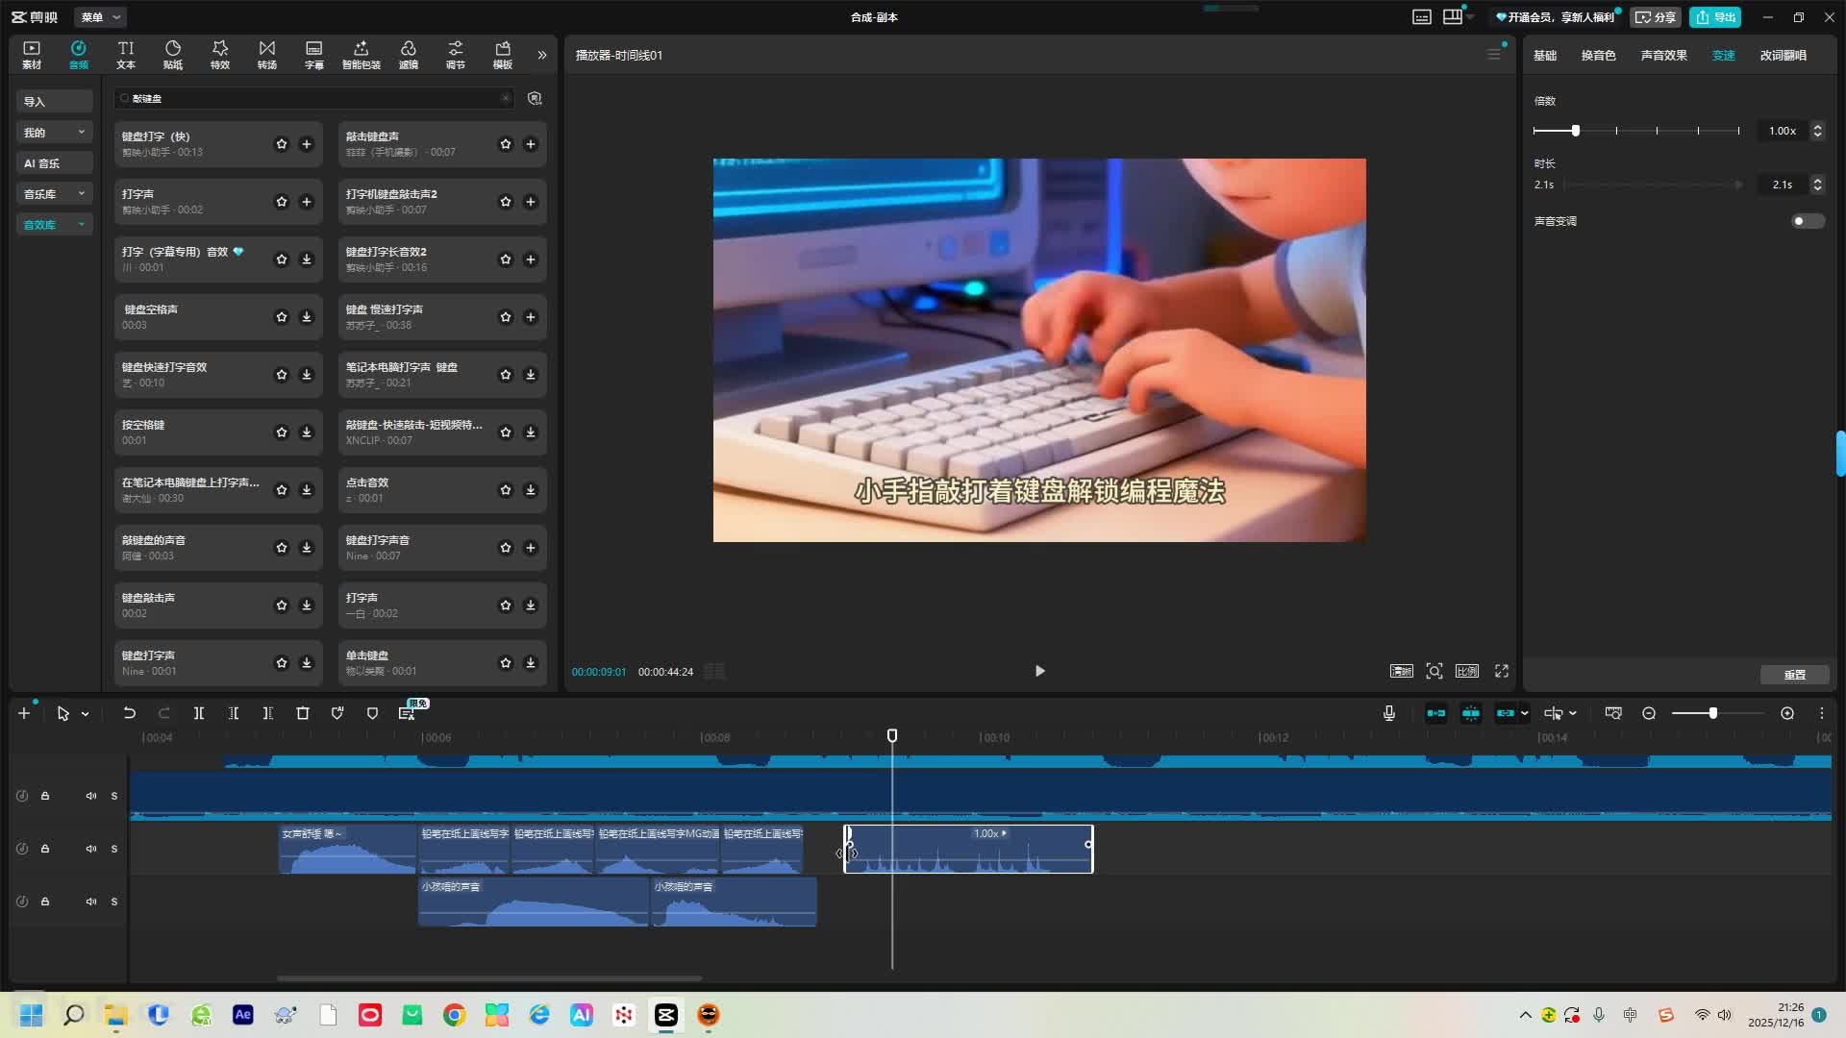Expand the 音乐库 music library category
1846x1038 pixels.
tap(54, 194)
